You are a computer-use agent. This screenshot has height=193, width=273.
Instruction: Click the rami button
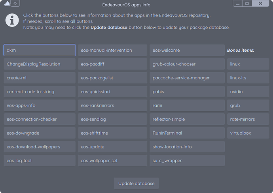click(x=187, y=105)
